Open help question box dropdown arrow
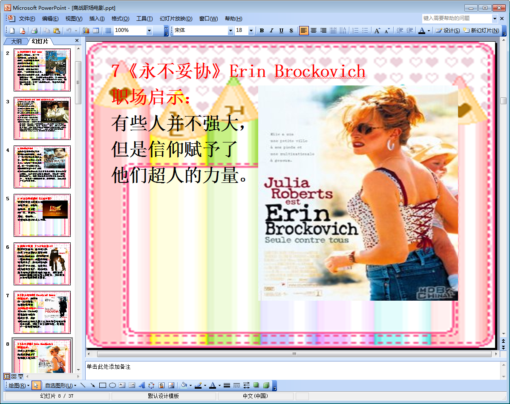510x404 pixels. 495,19
